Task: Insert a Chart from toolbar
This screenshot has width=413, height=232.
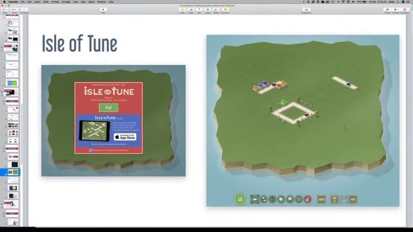Action: tap(191, 10)
